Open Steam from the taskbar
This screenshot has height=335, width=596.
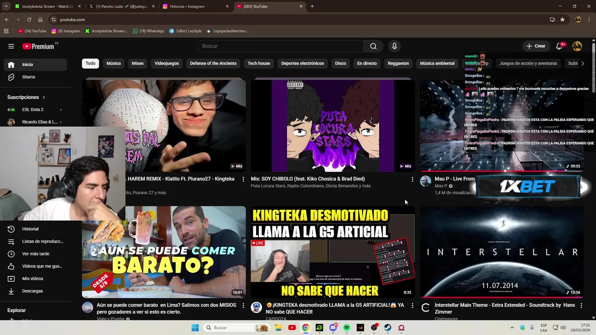tap(387, 328)
